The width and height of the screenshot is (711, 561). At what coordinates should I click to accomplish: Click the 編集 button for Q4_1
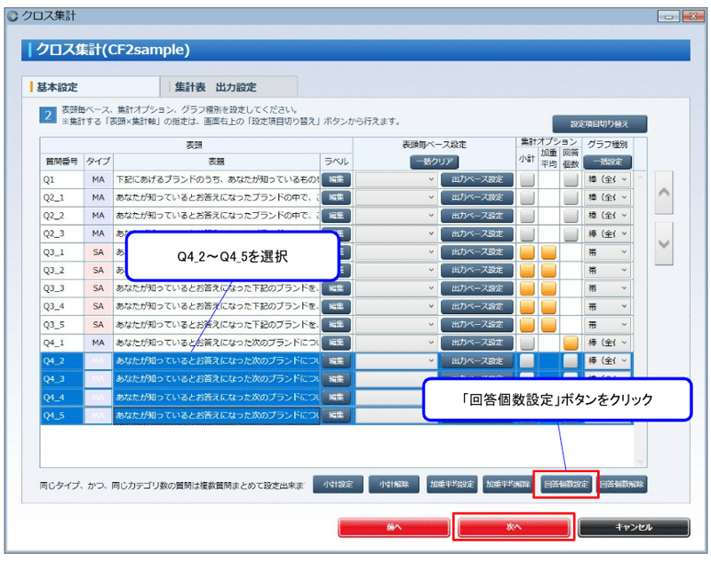338,343
